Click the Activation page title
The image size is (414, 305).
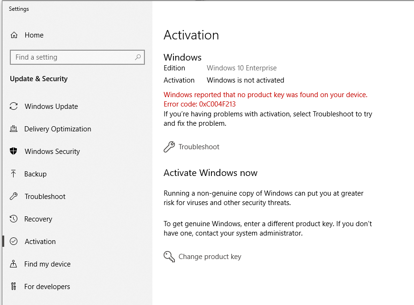(x=191, y=35)
